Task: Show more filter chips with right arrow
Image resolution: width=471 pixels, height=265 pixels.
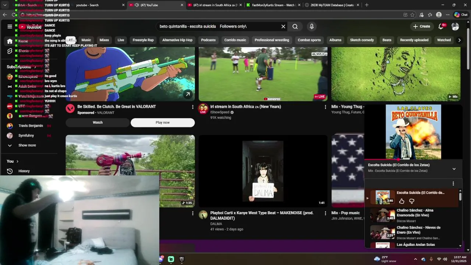Action: coord(459,40)
